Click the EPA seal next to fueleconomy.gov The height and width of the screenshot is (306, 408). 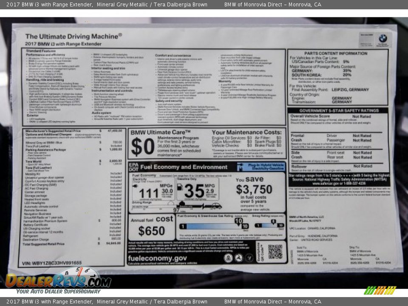[228, 258]
